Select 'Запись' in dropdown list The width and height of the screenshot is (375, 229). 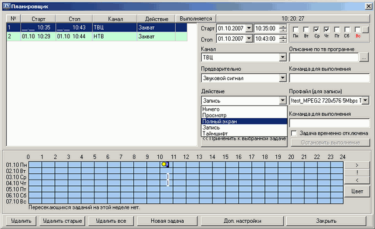(244, 128)
